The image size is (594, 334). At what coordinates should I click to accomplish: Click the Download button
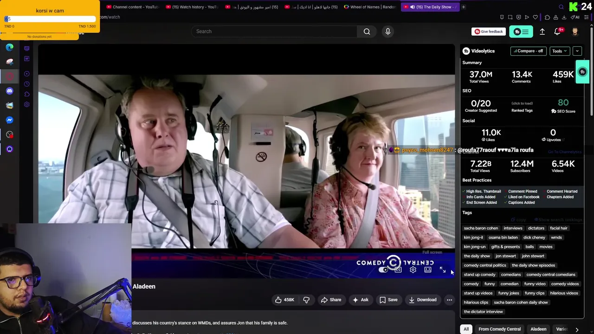[423, 300]
